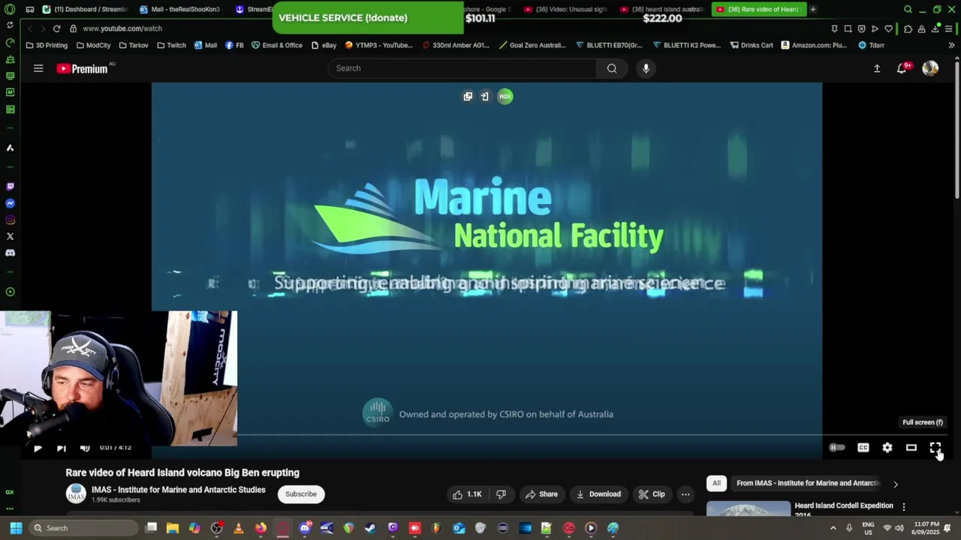Open Discord in Opera GX sidebar
Viewport: 961px width, 540px height.
pos(10,253)
